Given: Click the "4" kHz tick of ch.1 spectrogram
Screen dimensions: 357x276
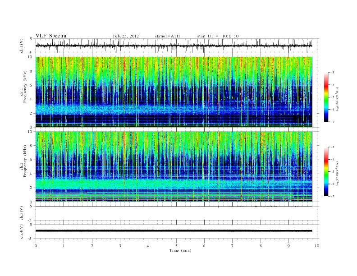Looking at the screenshot, I should point(32,99).
